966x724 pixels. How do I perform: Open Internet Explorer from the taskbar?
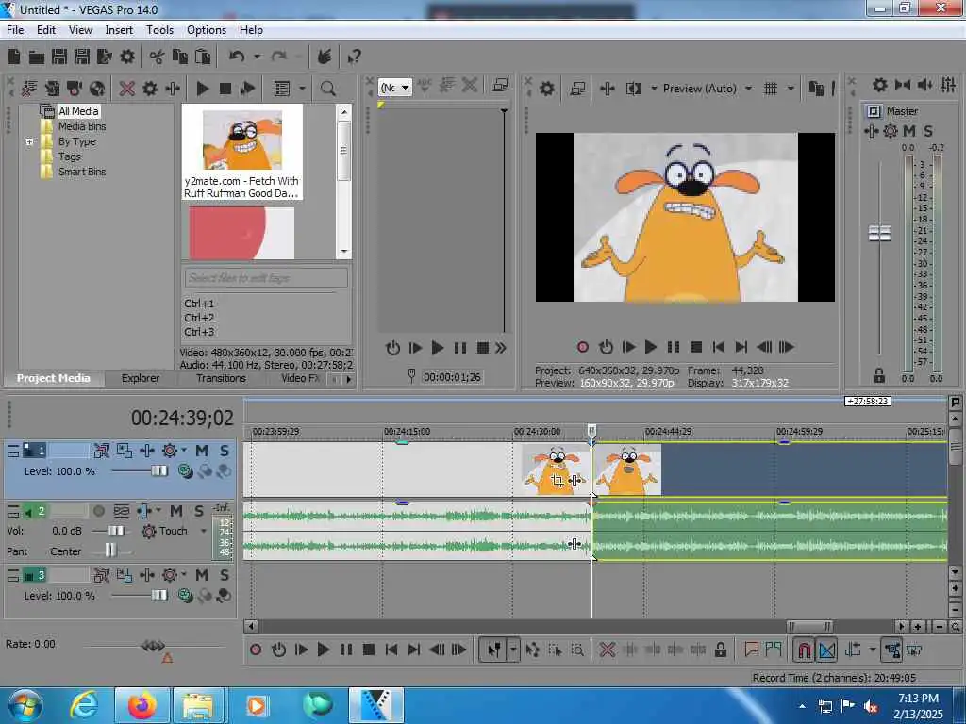[x=84, y=704]
